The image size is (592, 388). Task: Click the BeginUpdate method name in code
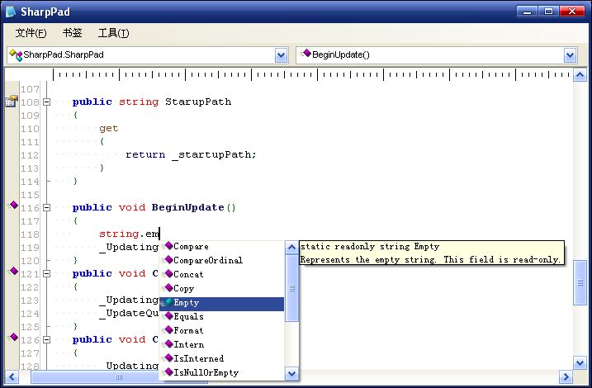pyautogui.click(x=187, y=207)
